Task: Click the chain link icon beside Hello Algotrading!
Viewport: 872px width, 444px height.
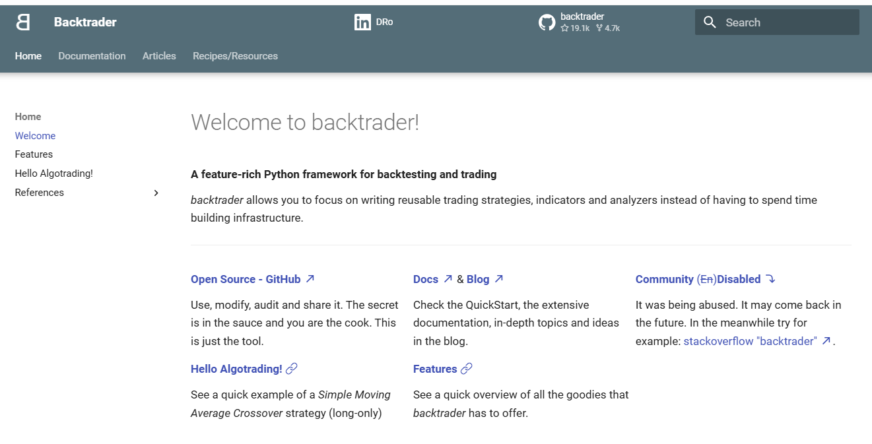Action: 292,368
